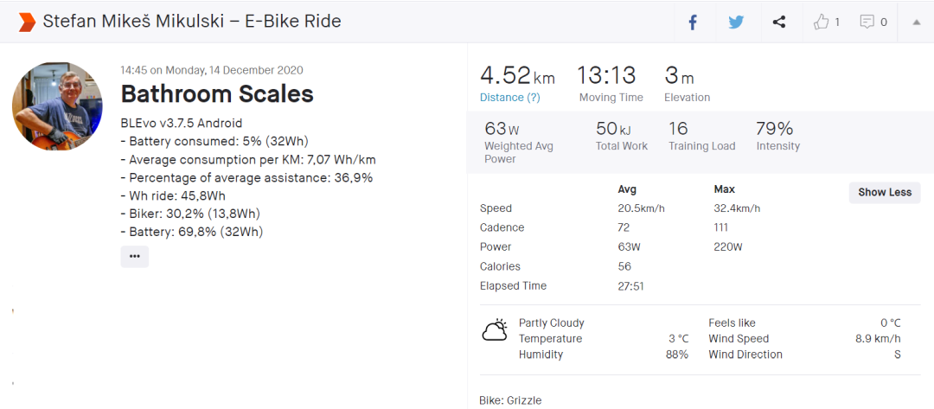Open the Distance (?) help link

tap(510, 98)
